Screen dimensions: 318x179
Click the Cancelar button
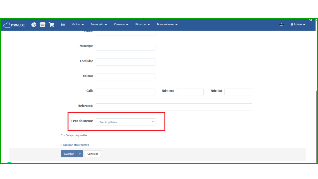[x=93, y=154]
